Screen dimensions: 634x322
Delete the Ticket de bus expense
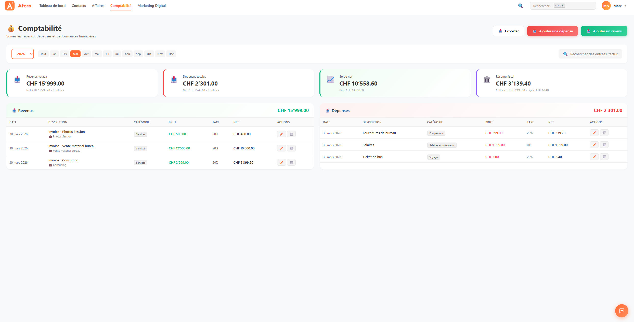click(x=604, y=157)
